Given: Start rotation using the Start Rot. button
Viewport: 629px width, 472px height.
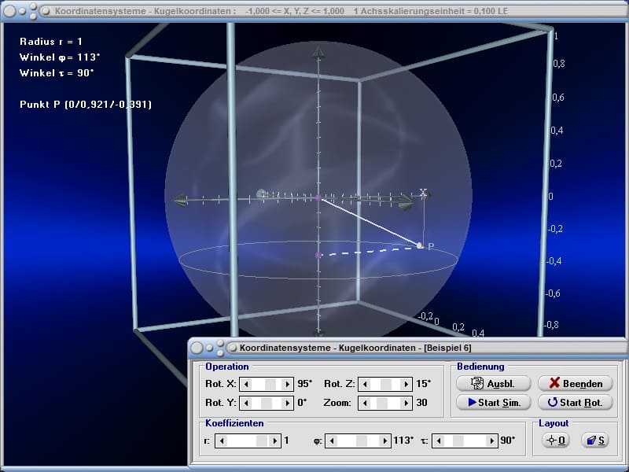Looking at the screenshot, I should pyautogui.click(x=576, y=403).
